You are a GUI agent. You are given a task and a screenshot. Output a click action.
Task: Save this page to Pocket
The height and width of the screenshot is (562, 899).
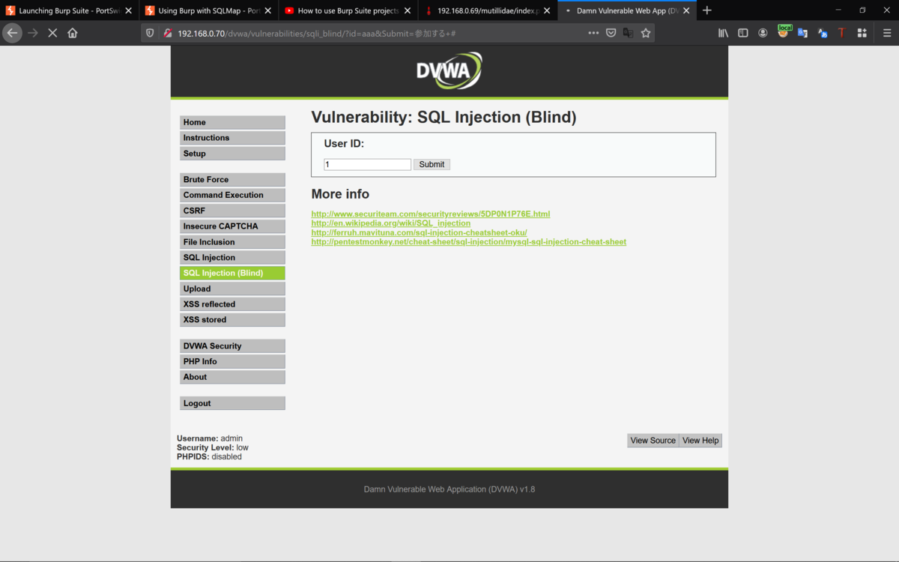[611, 33]
